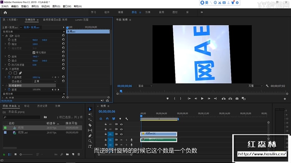Open the 序列(S) menu
Screen dimensions: 291x163
point(35,6)
